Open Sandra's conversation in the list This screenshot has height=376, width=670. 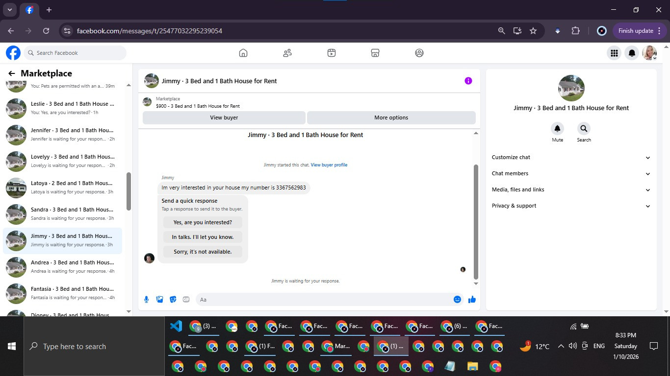(63, 214)
